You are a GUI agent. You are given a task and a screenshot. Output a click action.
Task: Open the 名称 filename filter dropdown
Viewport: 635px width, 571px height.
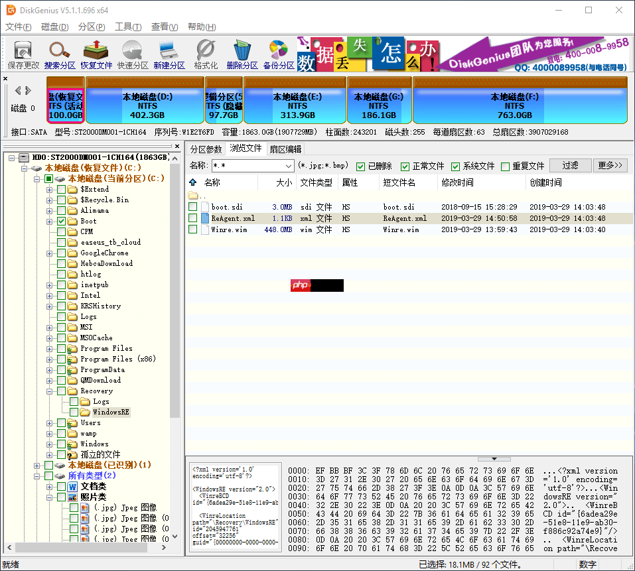click(x=288, y=166)
